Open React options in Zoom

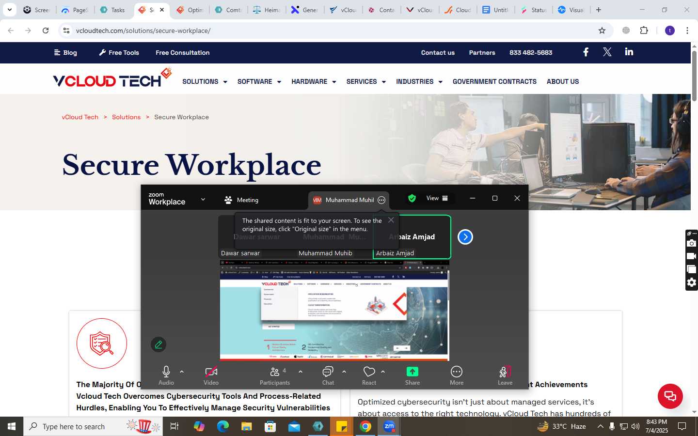point(369,375)
